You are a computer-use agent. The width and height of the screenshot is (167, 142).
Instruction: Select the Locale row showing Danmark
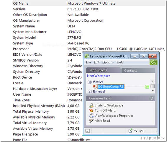tap(47, 83)
